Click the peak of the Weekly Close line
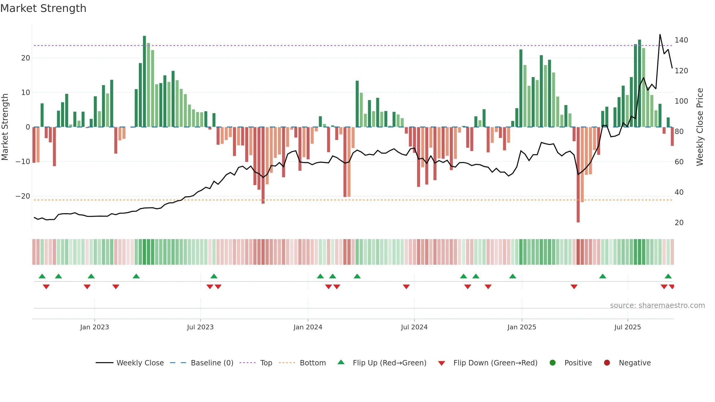Image resolution: width=715 pixels, height=402 pixels. [x=660, y=35]
